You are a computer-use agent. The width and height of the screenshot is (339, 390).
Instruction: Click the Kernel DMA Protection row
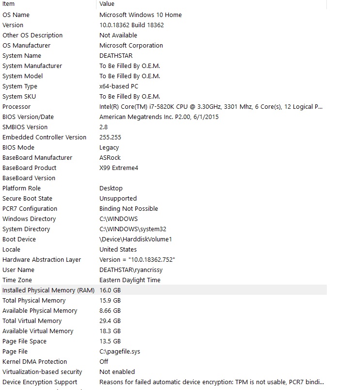coord(164,362)
